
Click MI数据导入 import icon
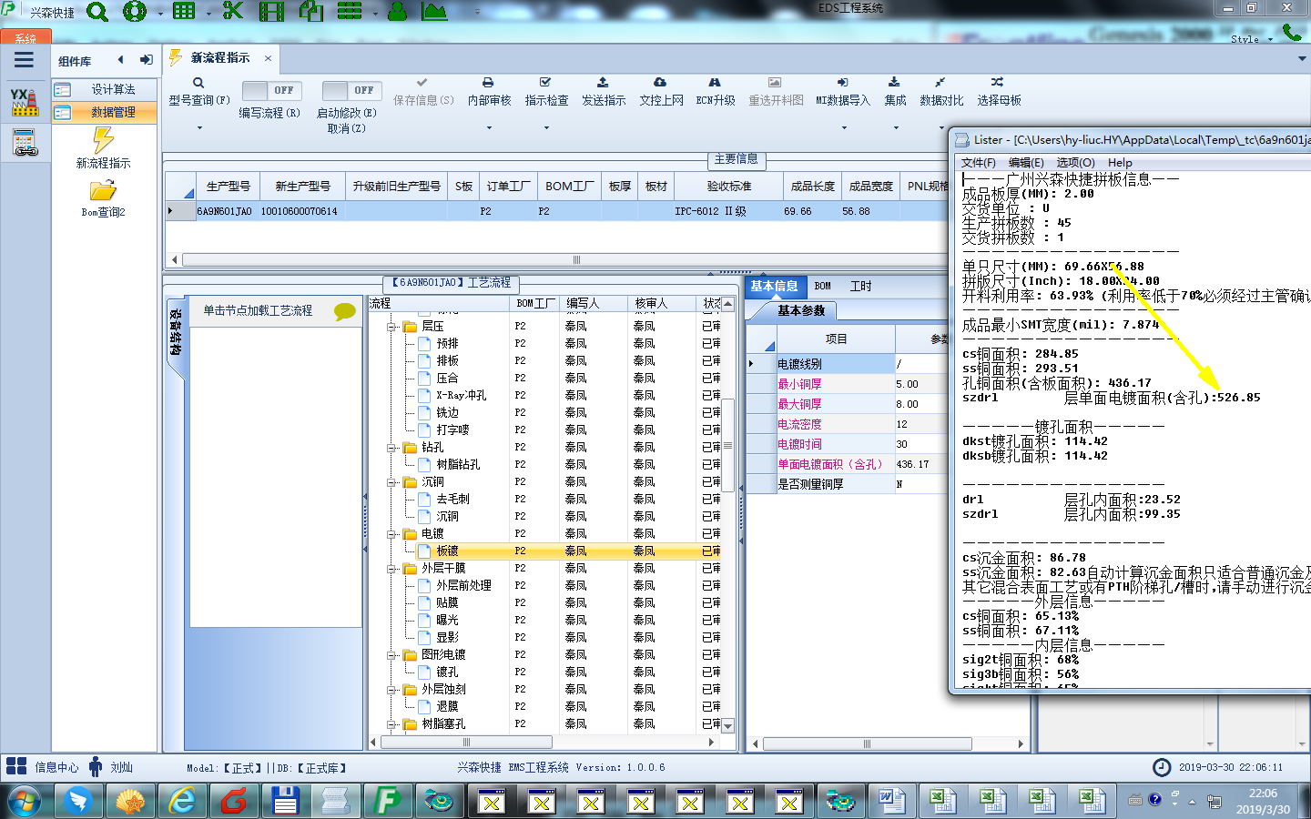click(x=842, y=83)
